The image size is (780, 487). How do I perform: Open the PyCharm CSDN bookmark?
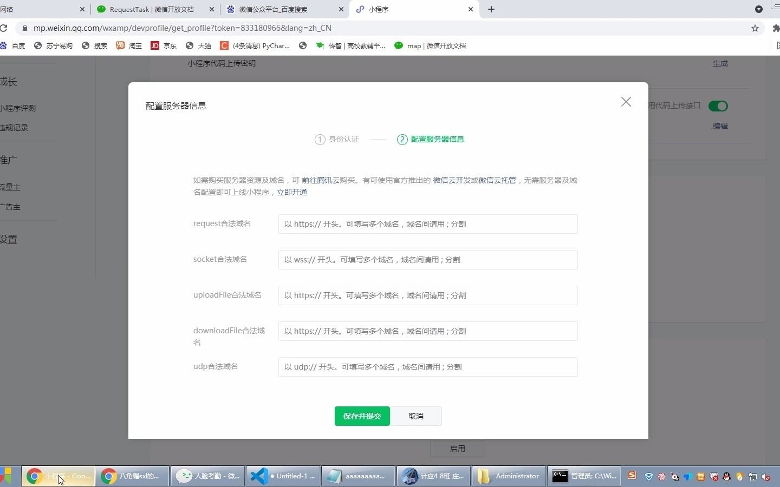[x=255, y=46]
